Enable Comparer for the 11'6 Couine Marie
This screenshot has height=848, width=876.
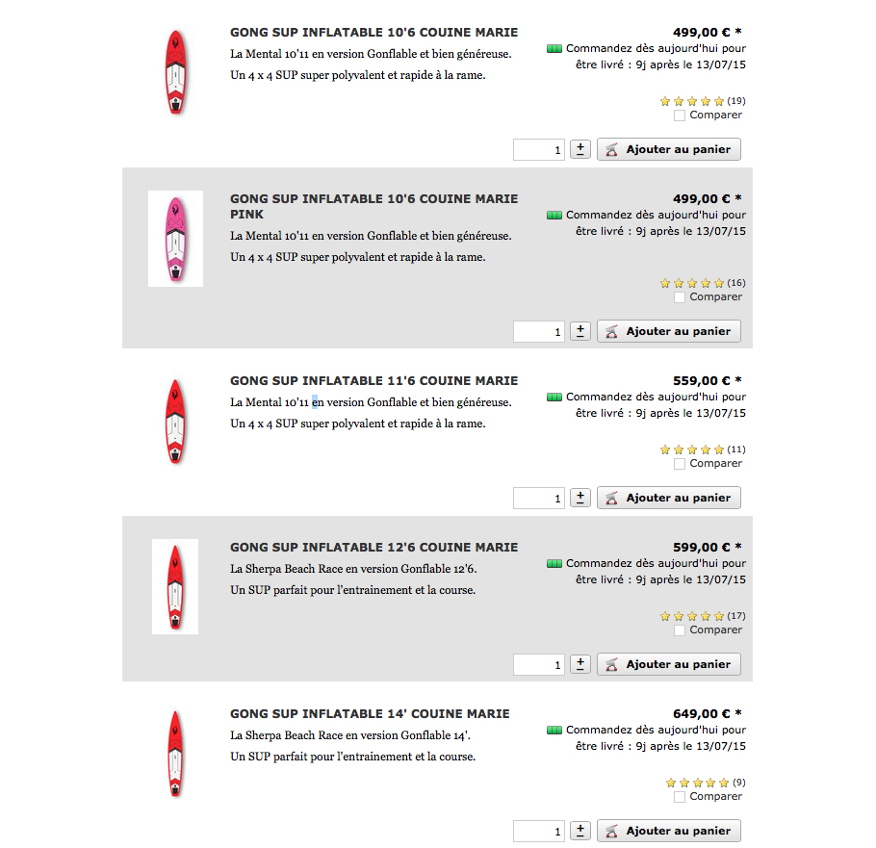click(680, 464)
